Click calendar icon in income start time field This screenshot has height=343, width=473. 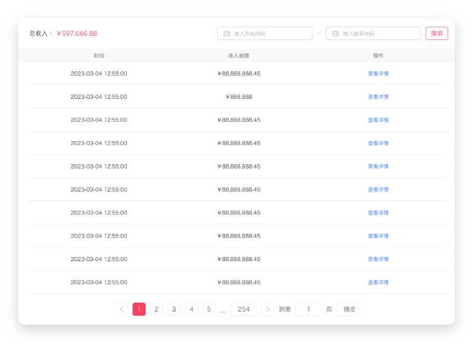(227, 34)
